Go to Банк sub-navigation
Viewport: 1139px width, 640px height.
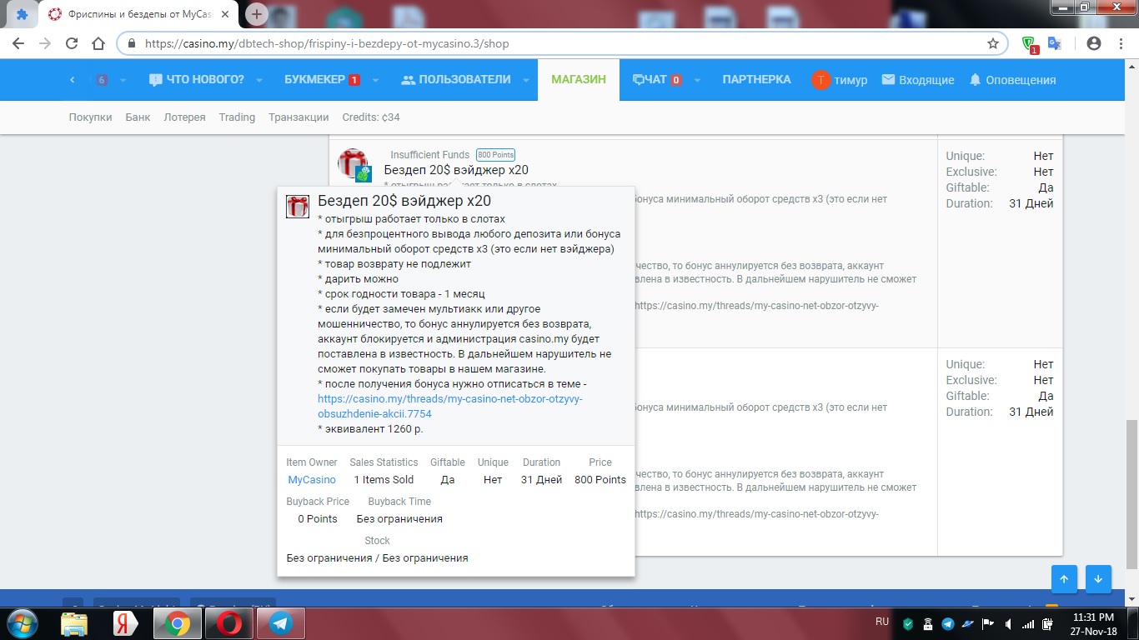pyautogui.click(x=138, y=117)
